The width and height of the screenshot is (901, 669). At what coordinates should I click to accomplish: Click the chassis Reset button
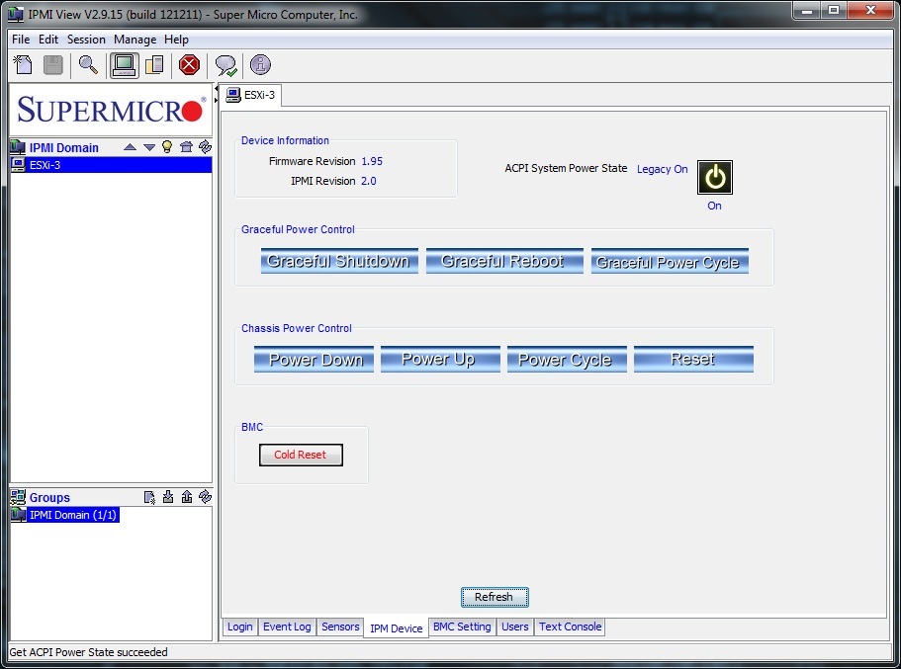[693, 359]
